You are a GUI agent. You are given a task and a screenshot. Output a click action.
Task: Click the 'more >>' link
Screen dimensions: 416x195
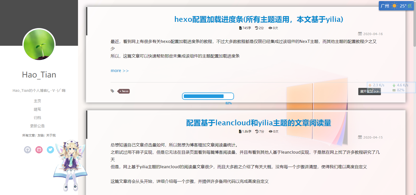click(120, 71)
